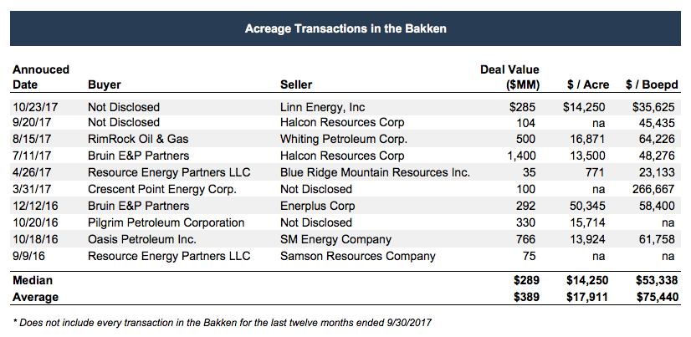This screenshot has height=337, width=691.
Task: Select the $1,400 deal value cell
Action: 523,156
